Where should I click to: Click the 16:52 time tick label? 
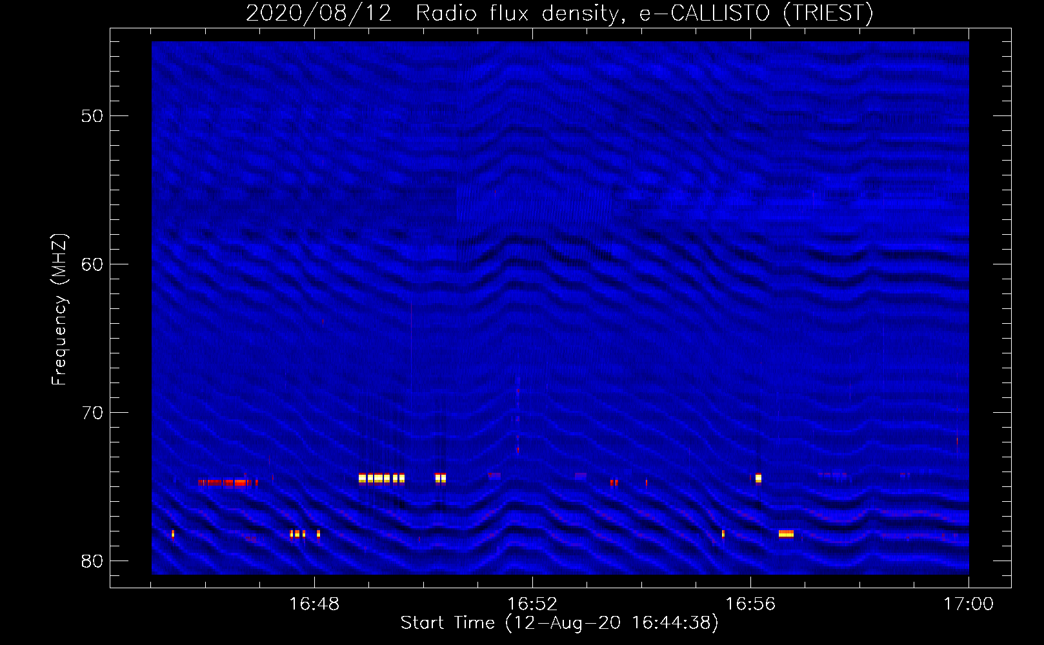(x=532, y=604)
